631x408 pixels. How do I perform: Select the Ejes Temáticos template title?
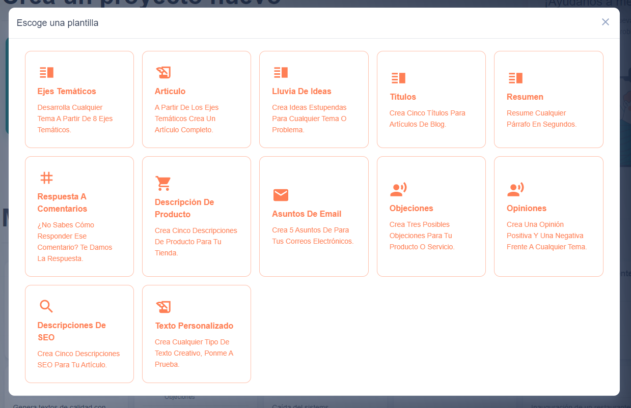tap(67, 91)
